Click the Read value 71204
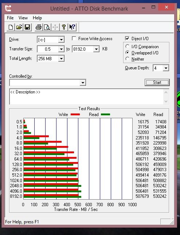The height and width of the screenshot is (235, 180). click(161, 132)
